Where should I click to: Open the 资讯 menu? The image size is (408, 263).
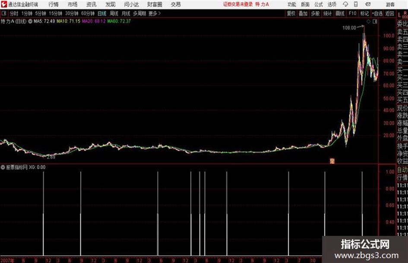click(x=91, y=4)
